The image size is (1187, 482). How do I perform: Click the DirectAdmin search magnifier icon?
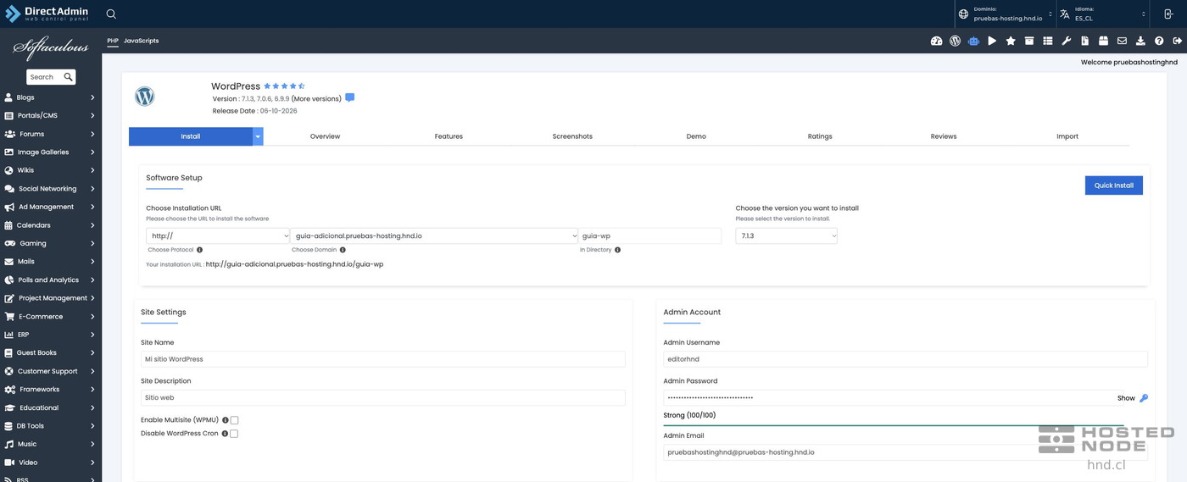(x=111, y=14)
